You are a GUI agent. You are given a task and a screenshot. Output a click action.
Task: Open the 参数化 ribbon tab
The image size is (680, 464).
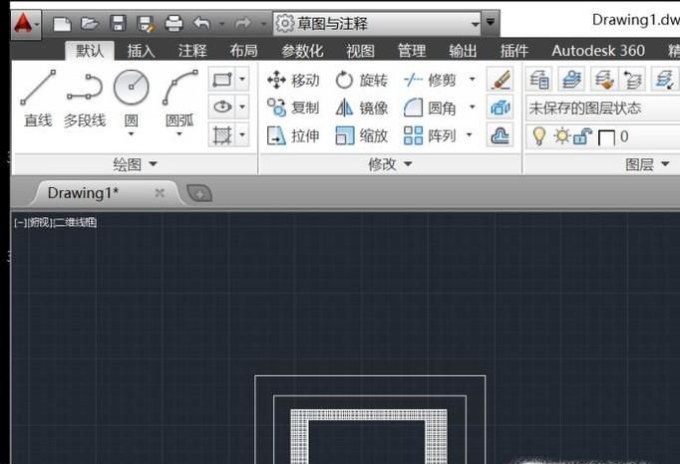pyautogui.click(x=302, y=51)
